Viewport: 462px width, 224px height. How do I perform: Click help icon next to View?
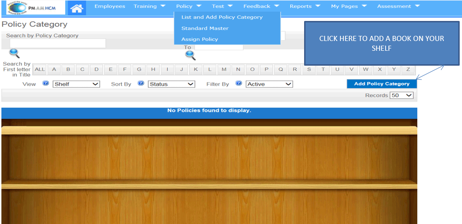click(46, 84)
